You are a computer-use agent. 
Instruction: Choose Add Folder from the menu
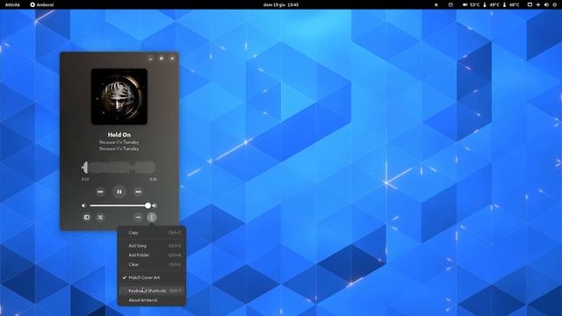pyautogui.click(x=152, y=255)
